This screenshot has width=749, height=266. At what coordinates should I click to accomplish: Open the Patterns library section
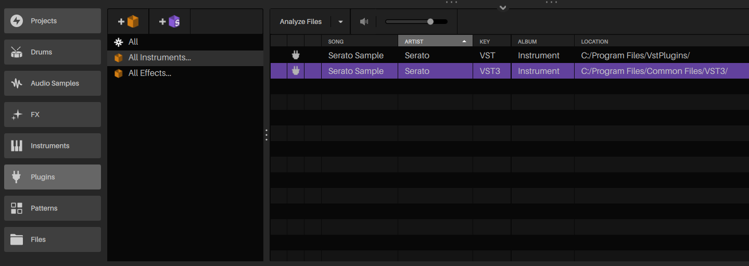click(x=53, y=208)
